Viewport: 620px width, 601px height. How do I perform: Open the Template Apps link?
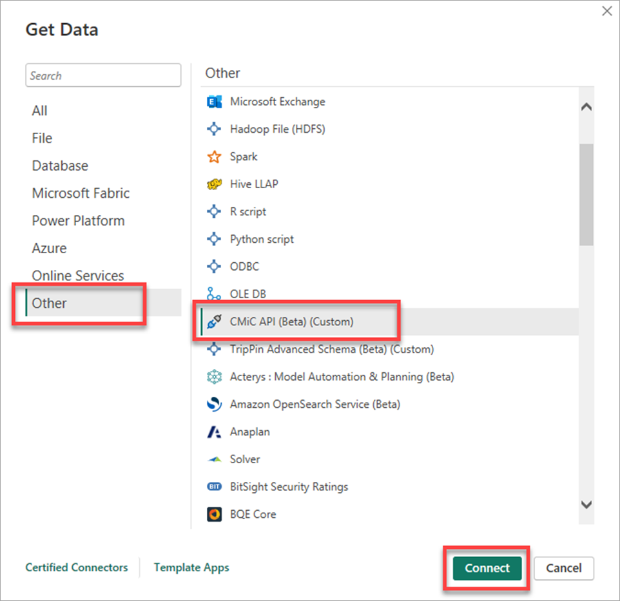(x=191, y=568)
